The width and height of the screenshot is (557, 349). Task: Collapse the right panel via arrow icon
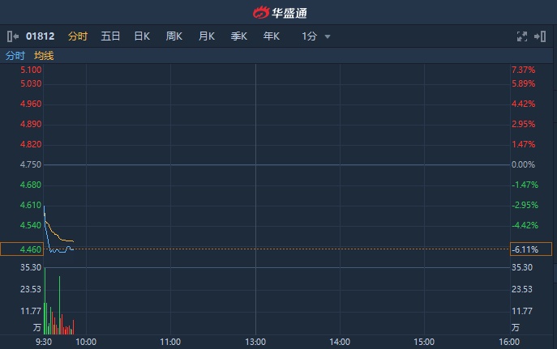click(540, 36)
